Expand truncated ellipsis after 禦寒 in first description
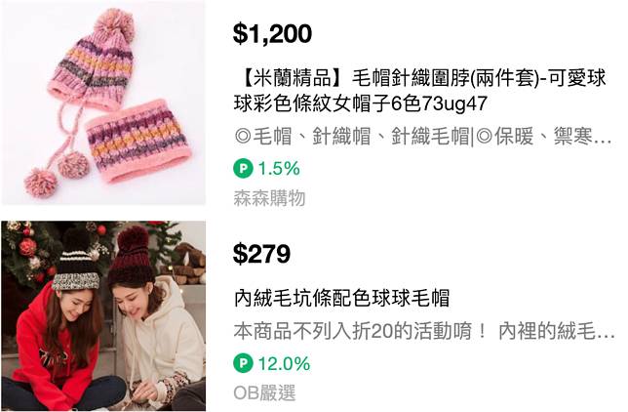This screenshot has height=412, width=628. coord(603,139)
